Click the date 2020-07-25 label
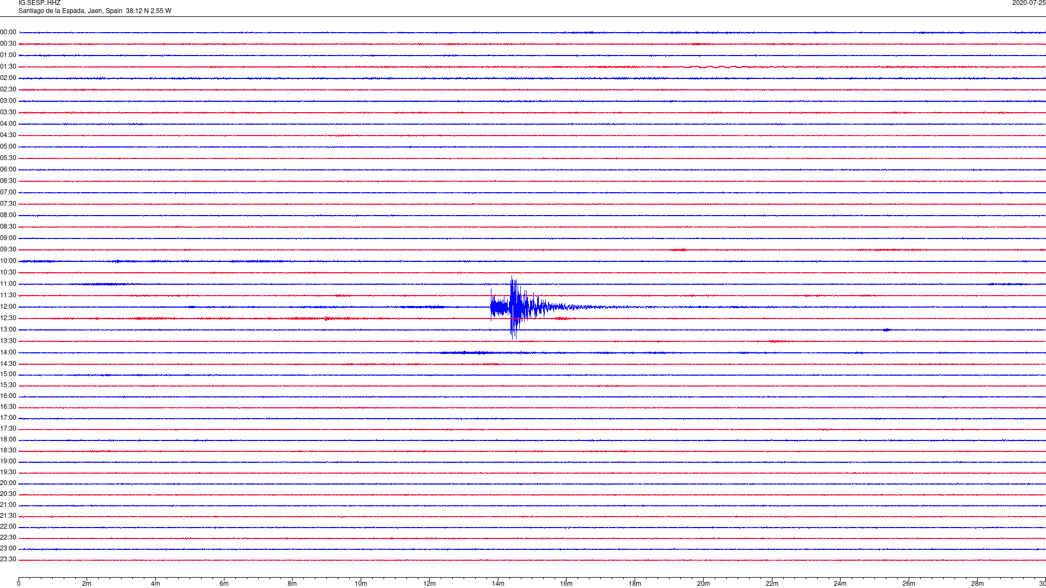The width and height of the screenshot is (1046, 588). coord(1029,3)
